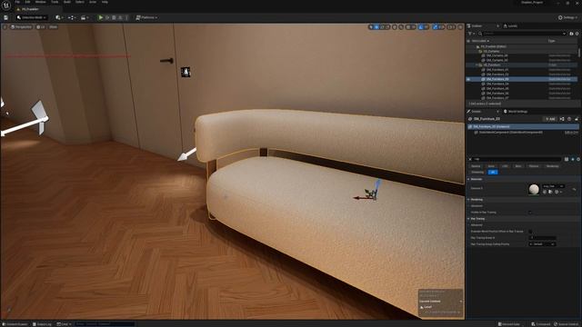Screen dimensions: 582x327
Task: Select the Curtains folder in Outliner
Action: [491, 51]
